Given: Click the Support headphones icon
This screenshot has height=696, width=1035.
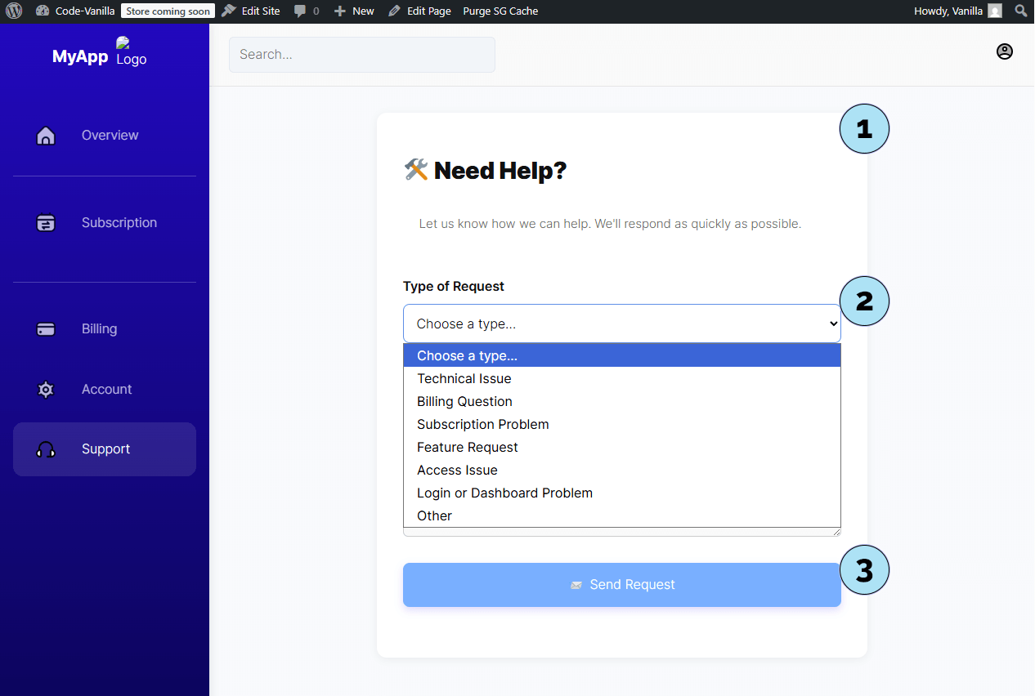Looking at the screenshot, I should (x=46, y=449).
